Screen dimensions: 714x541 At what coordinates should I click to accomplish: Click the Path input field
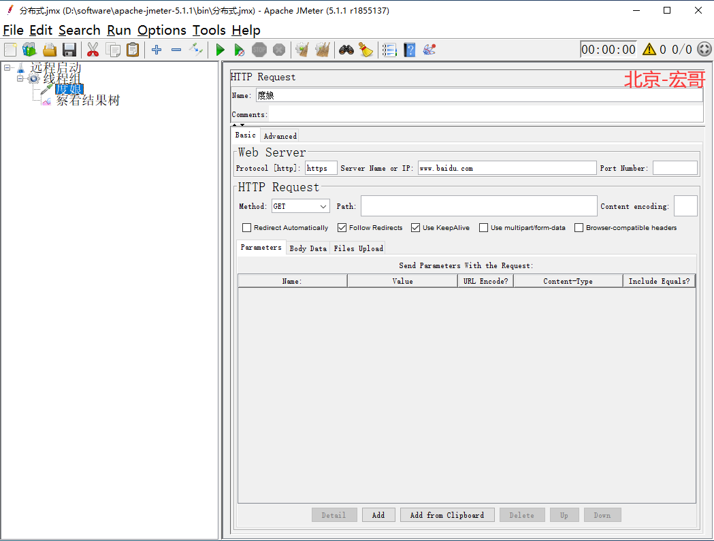479,206
